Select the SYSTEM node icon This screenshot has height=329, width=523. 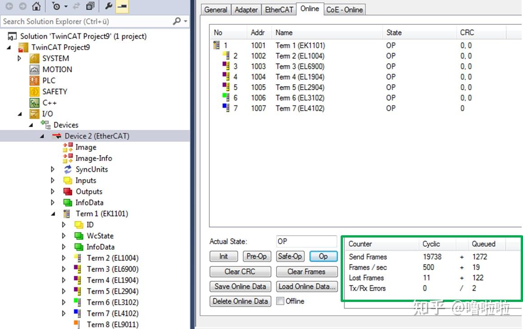pos(34,58)
